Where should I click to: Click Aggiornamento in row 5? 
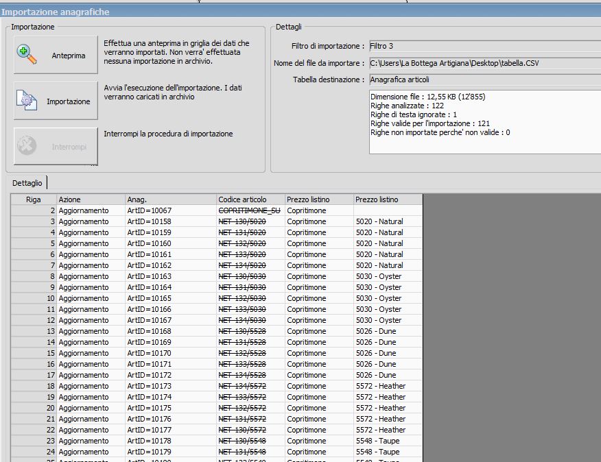(x=91, y=243)
